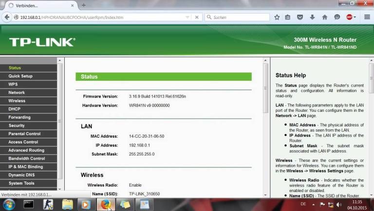Click the LAN IP Address value 192.168.0.1

[x=139, y=145]
